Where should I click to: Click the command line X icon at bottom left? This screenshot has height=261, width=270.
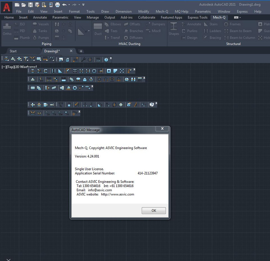(8, 260)
